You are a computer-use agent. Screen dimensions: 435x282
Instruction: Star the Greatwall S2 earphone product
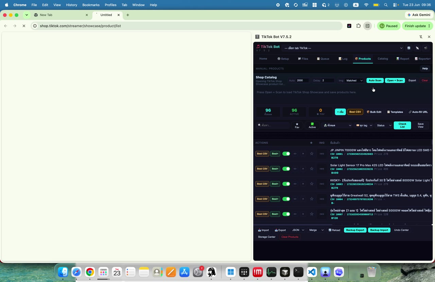312,199
